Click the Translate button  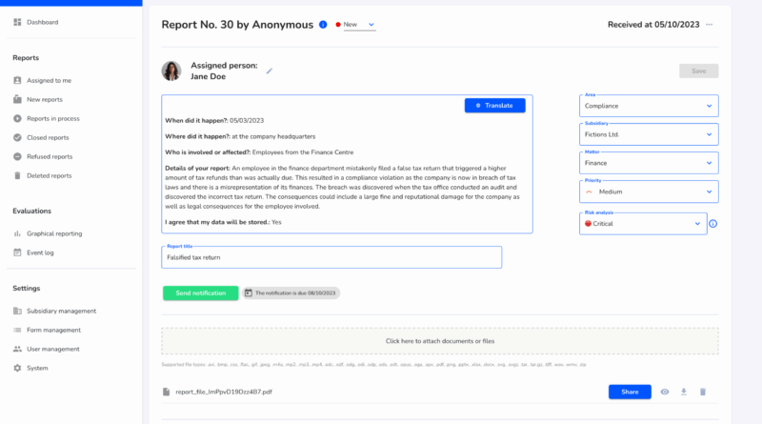point(494,106)
